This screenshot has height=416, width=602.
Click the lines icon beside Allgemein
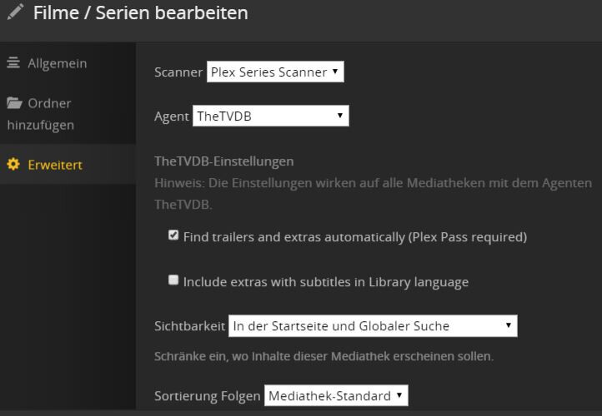tap(13, 63)
